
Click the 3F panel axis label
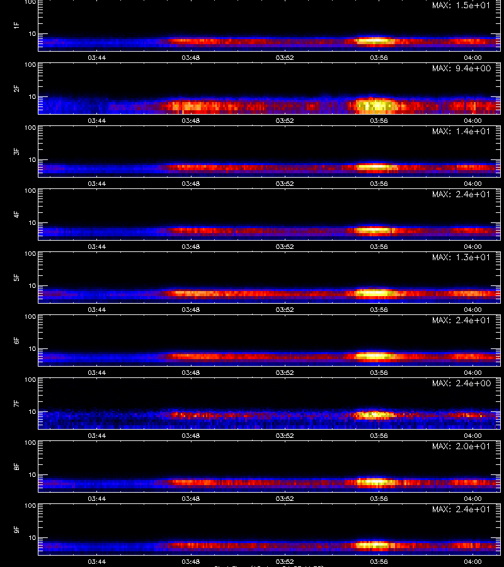pos(16,151)
